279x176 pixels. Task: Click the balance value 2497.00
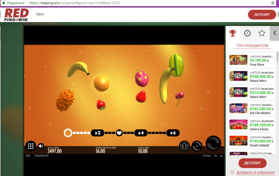pyautogui.click(x=54, y=151)
